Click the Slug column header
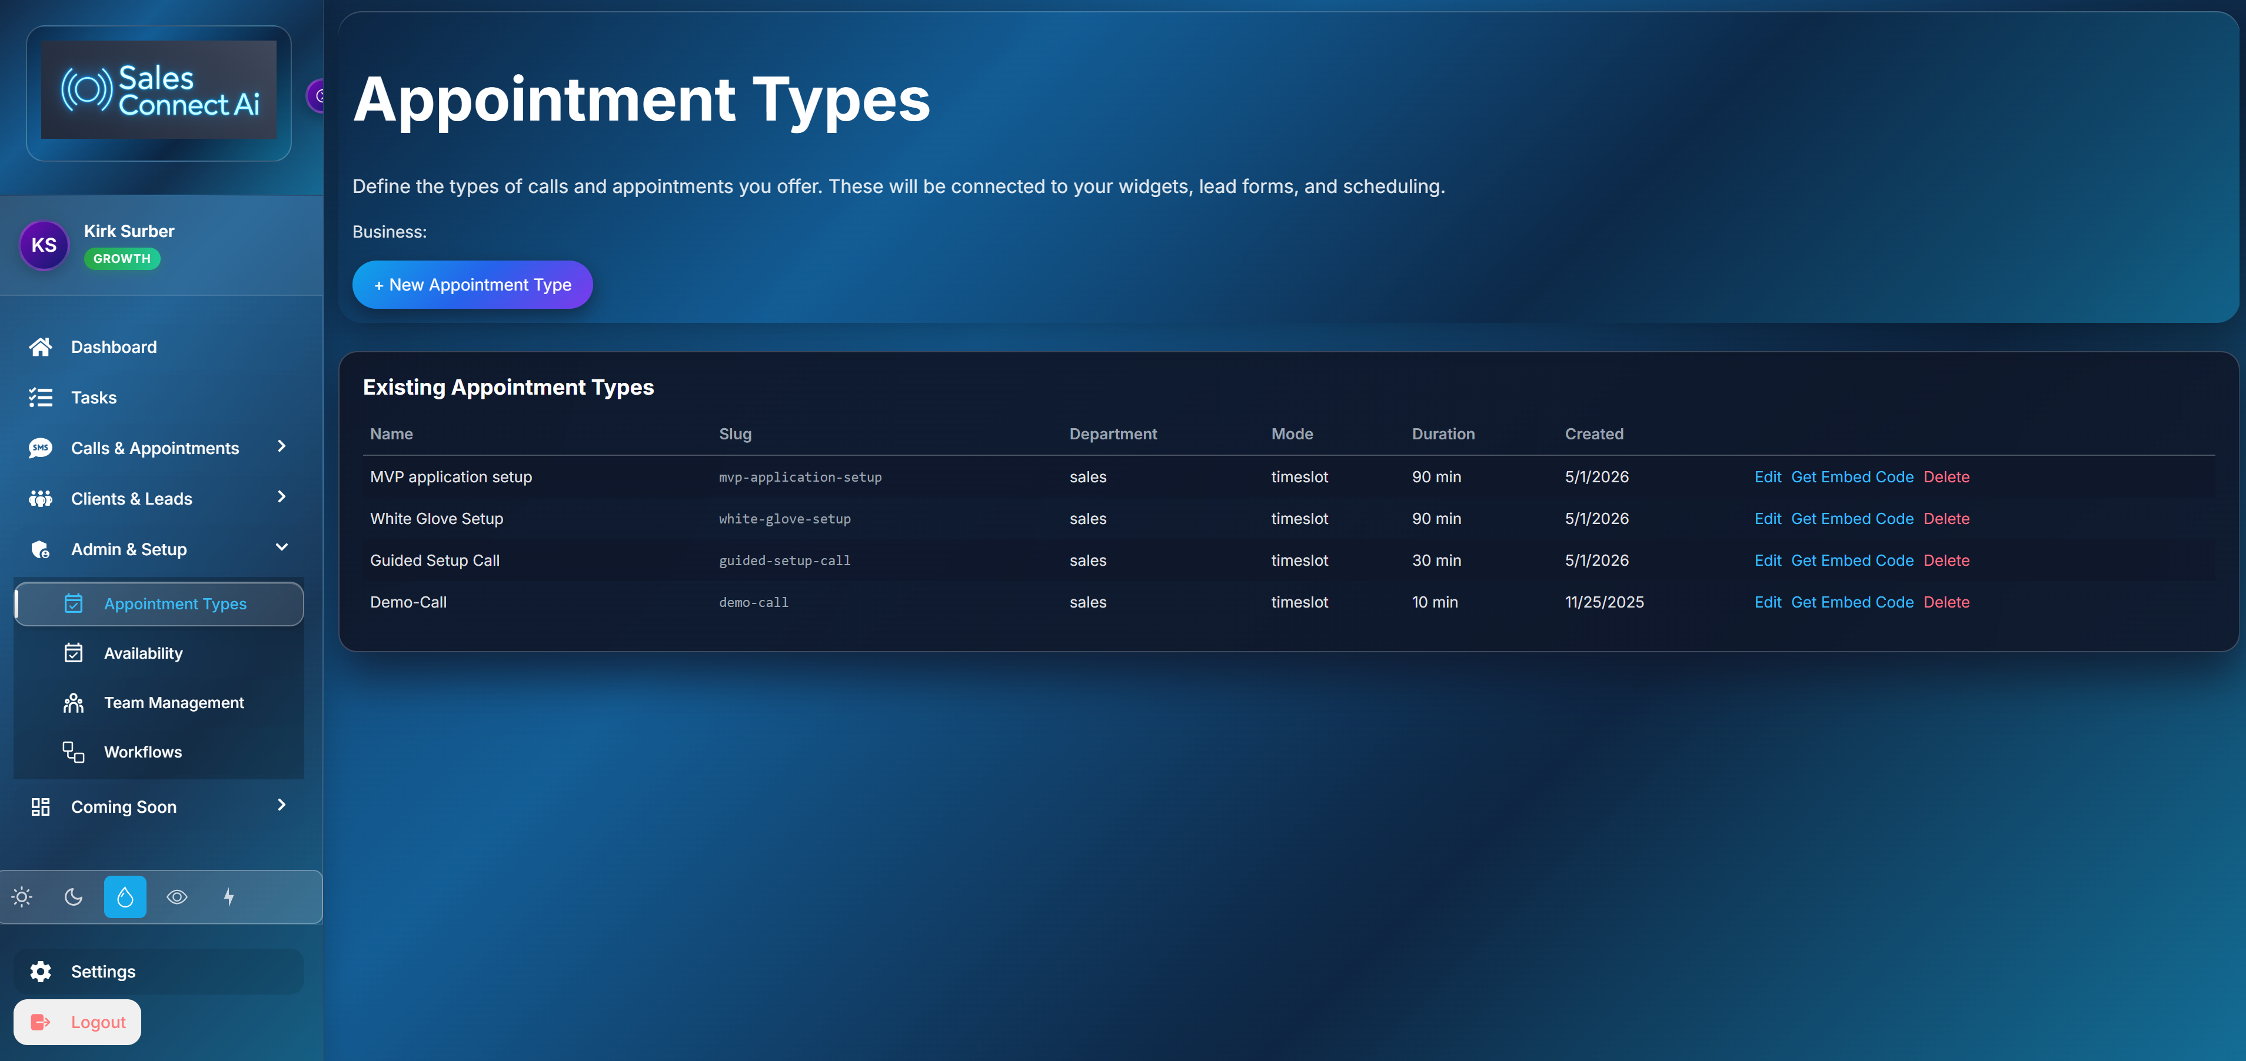Viewport: 2246px width, 1061px height. pos(735,434)
